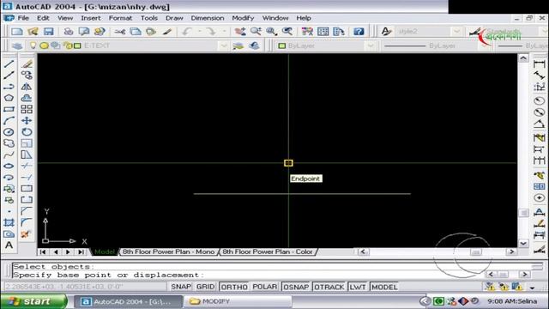Toggle MODEL space button
The width and height of the screenshot is (549, 309).
(384, 287)
